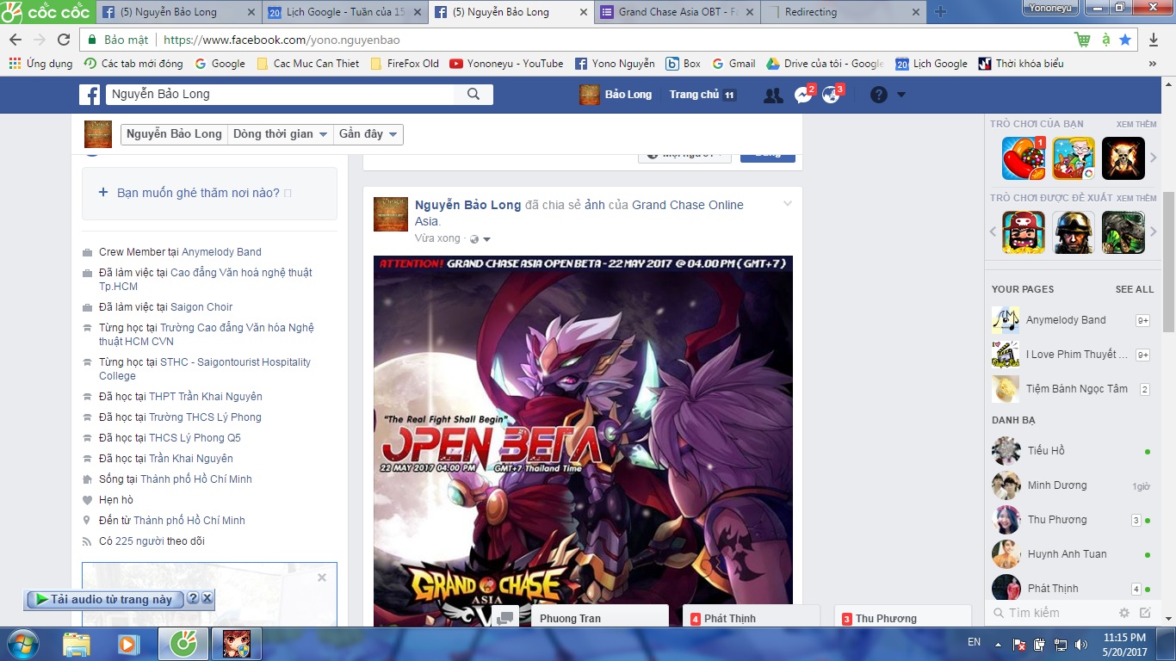Open the Gmail bookmark
Screen dimensions: 1176x661
point(733,64)
